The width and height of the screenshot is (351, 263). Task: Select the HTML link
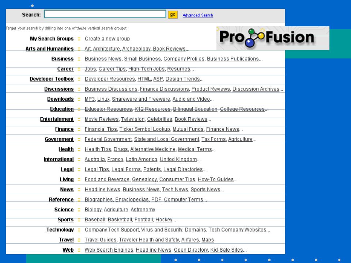coord(144,79)
